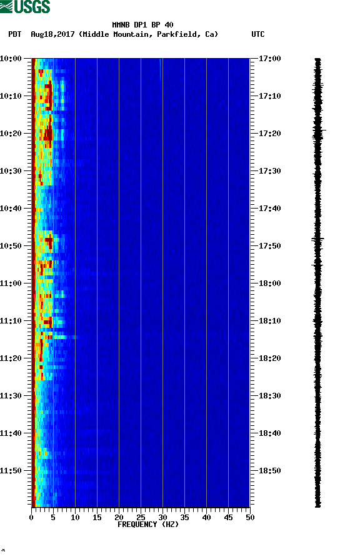Click the '20' frequency axis label
Image resolution: width=345 pixels, height=557 pixels.
[x=119, y=517]
